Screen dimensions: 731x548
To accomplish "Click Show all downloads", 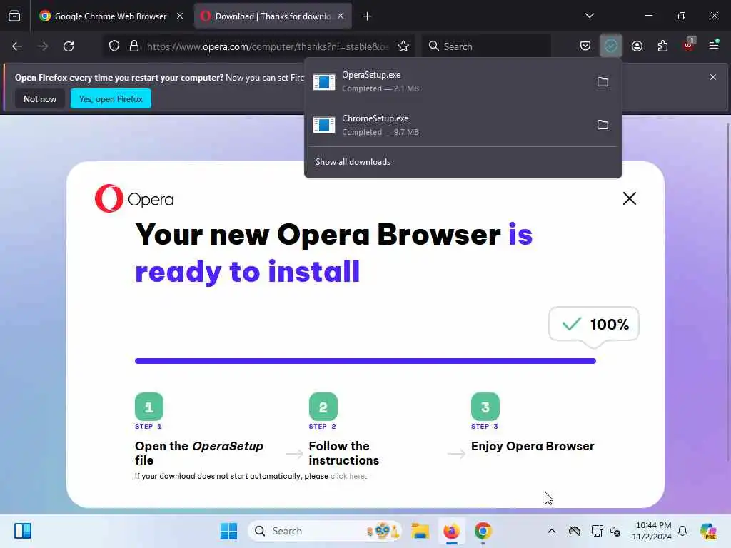I will [x=353, y=162].
